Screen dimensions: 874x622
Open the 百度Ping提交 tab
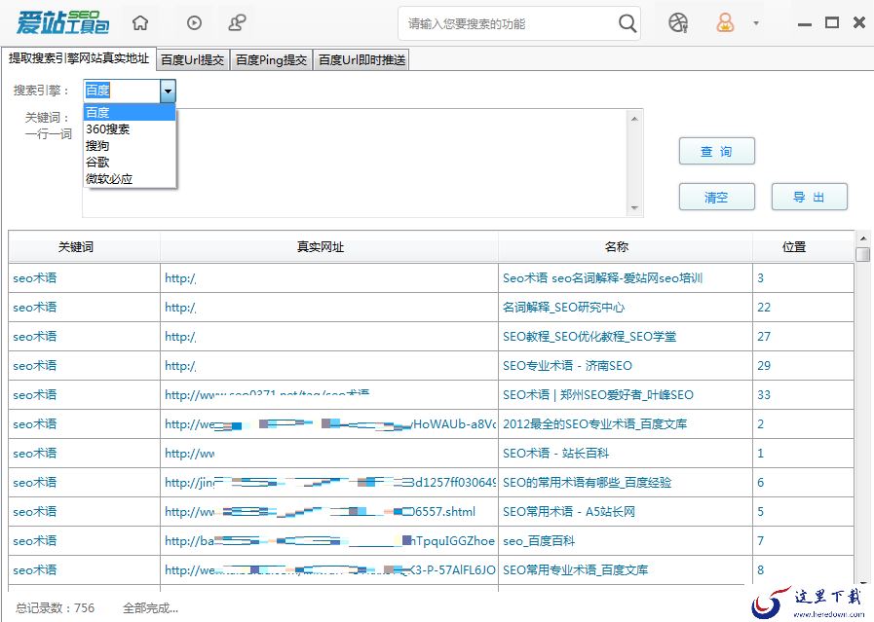point(271,60)
